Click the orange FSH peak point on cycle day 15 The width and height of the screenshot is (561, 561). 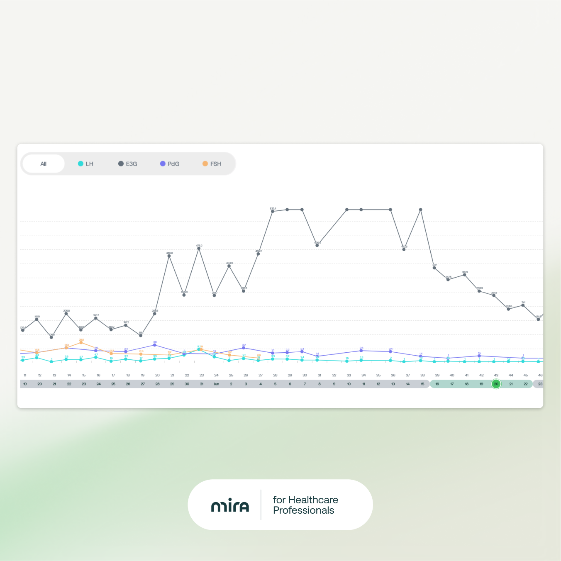tap(81, 343)
